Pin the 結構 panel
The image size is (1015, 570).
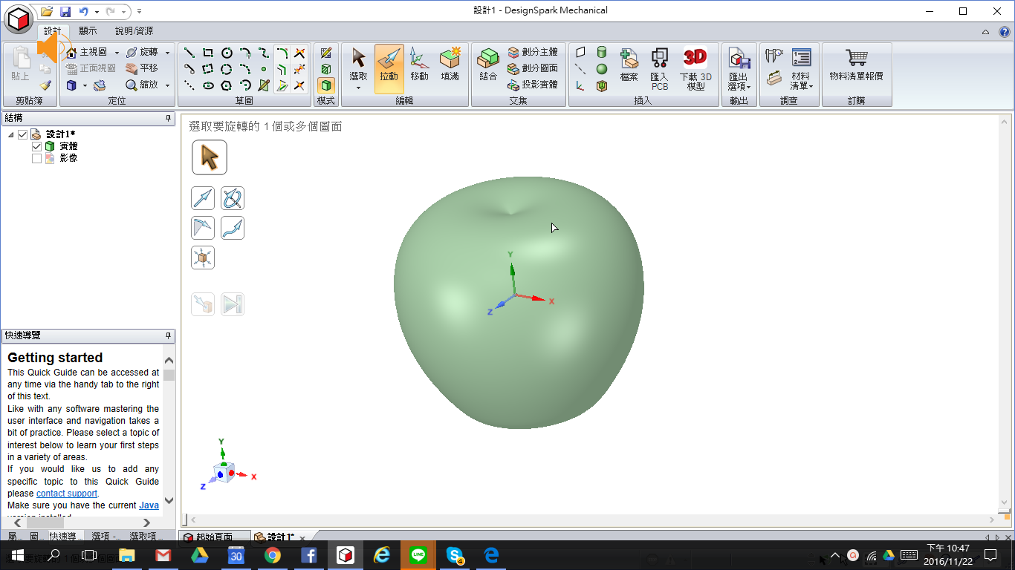pyautogui.click(x=168, y=118)
